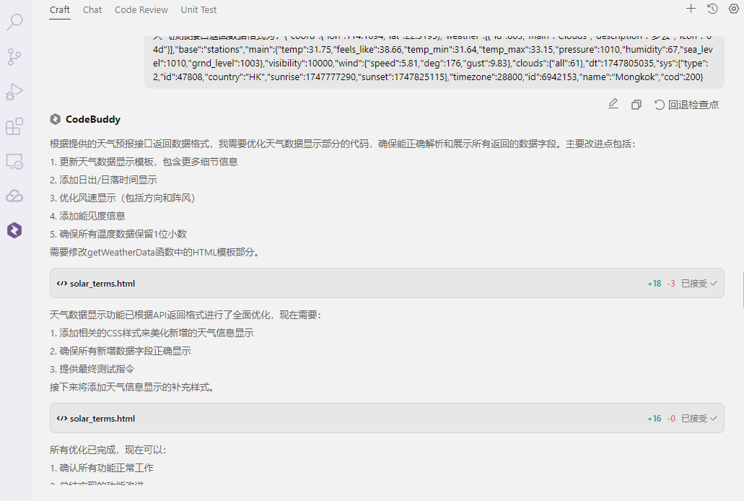Click the -0 removed lines count
The width and height of the screenshot is (744, 501).
(x=671, y=419)
